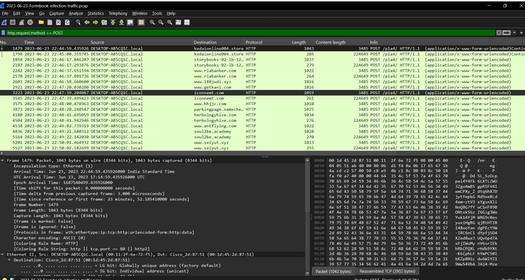Open the File menu

pyautogui.click(x=5, y=13)
